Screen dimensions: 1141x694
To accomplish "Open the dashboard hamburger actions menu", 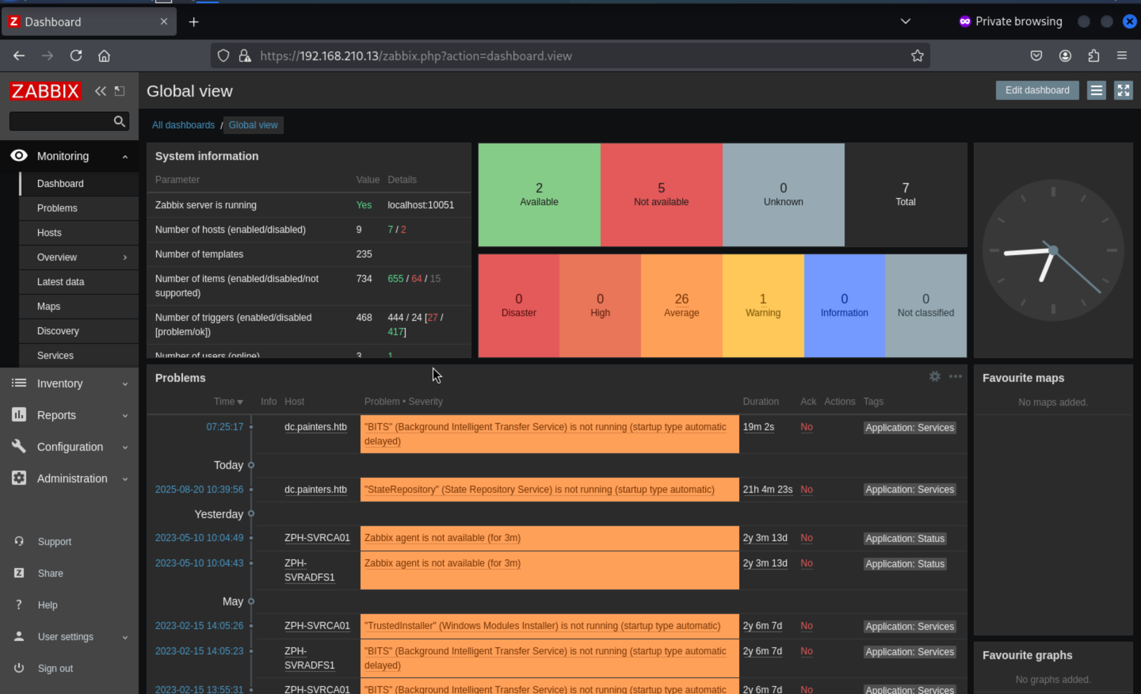I will pyautogui.click(x=1096, y=90).
